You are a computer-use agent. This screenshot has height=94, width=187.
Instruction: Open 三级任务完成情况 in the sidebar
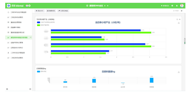pyautogui.click(x=17, y=17)
